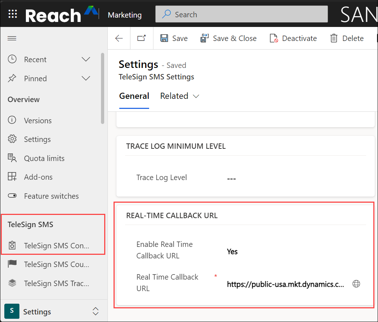
Task: Select the Trace Log Level field
Action: [232, 179]
